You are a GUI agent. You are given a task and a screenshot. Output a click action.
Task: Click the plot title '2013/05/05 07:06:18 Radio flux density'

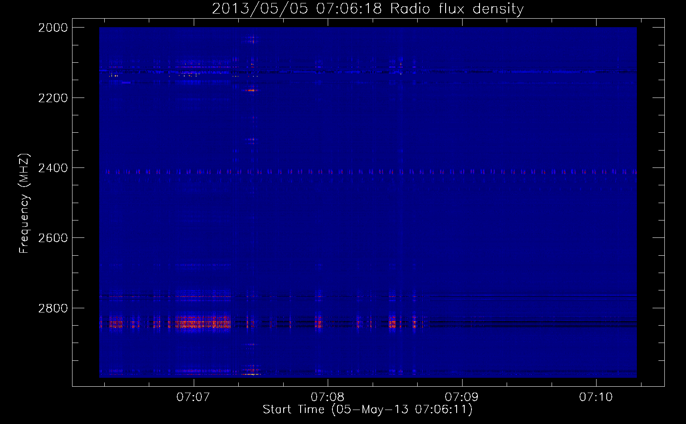click(x=368, y=8)
